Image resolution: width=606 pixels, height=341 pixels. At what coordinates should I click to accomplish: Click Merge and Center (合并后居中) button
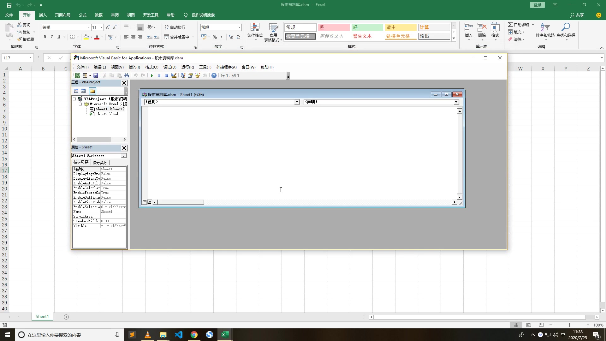tap(176, 37)
